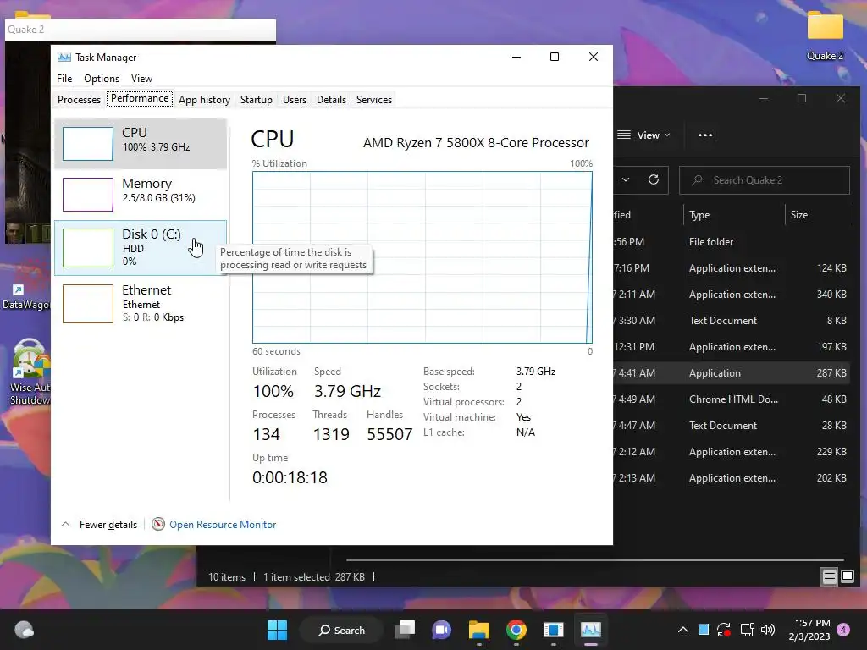Select the Memory performance item
867x650 pixels.
pos(141,194)
